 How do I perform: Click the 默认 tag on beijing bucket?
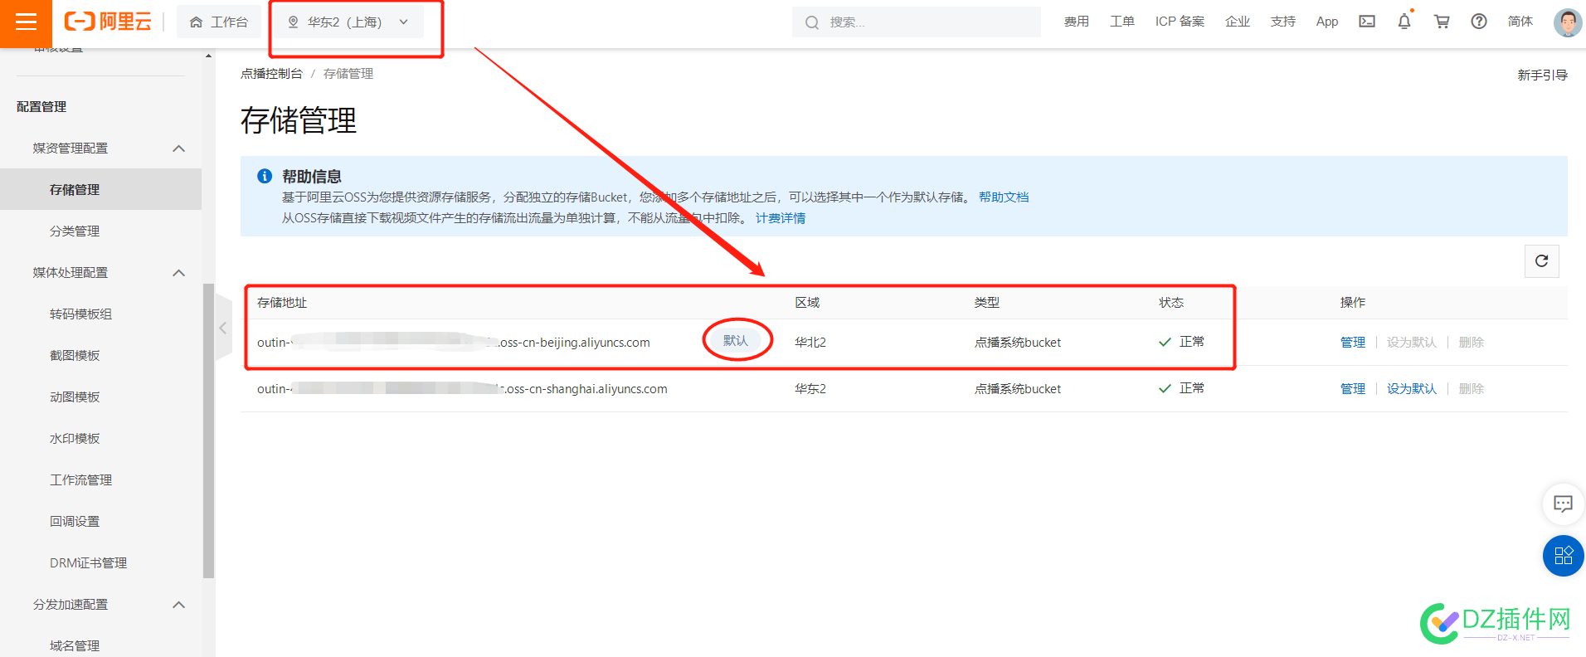click(x=736, y=340)
